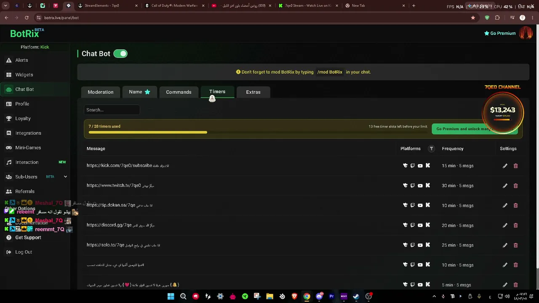
Task: Delete the kick.com subscribe timer
Action: tap(515, 166)
